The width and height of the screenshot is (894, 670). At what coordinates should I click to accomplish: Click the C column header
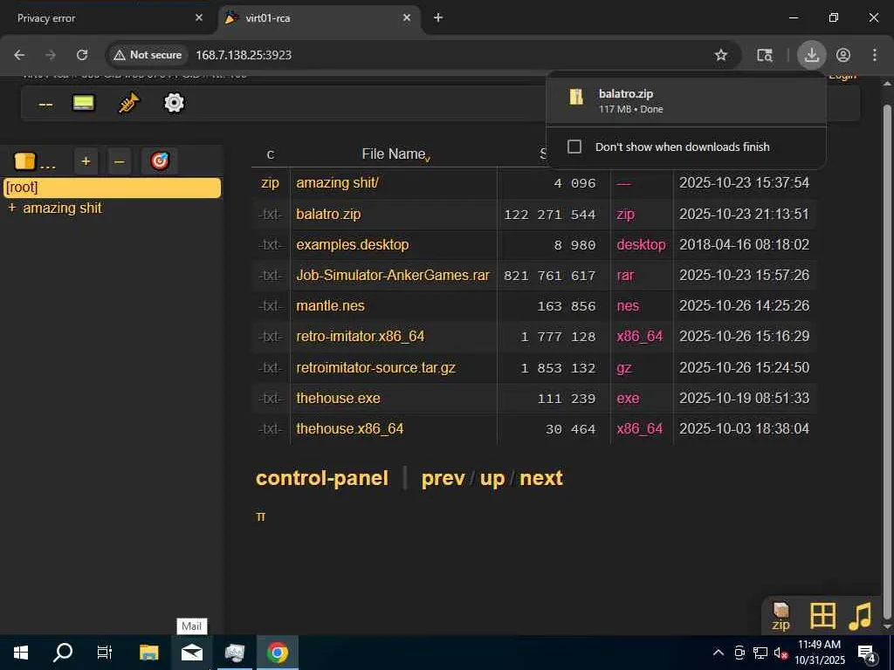271,154
